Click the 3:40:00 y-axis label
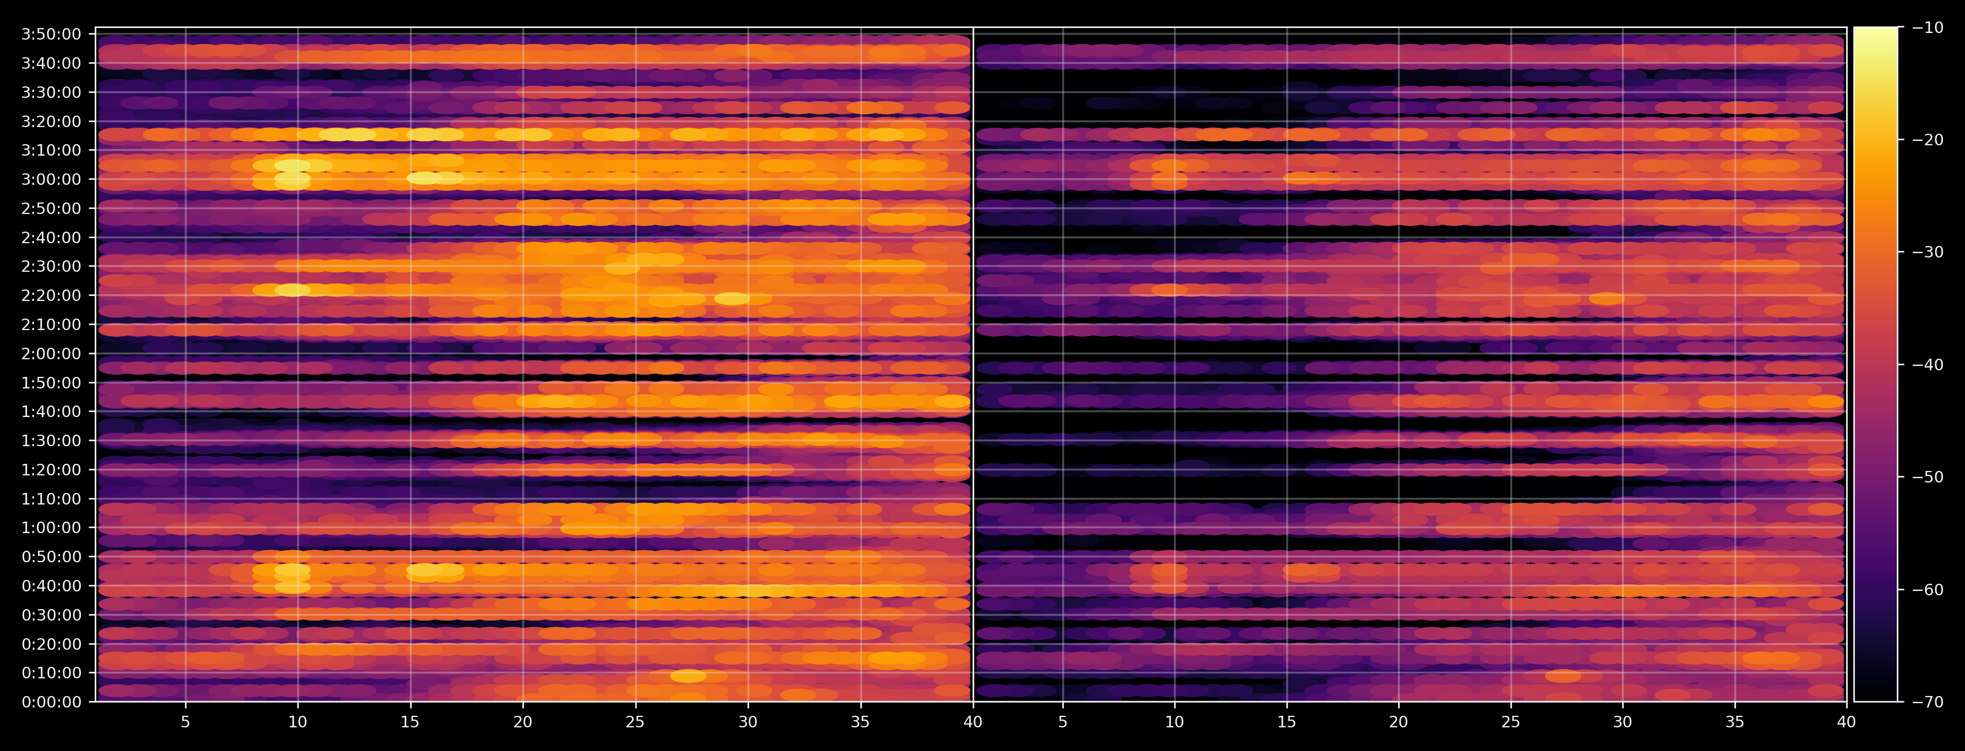Screen dimensions: 1965x751 51,63
